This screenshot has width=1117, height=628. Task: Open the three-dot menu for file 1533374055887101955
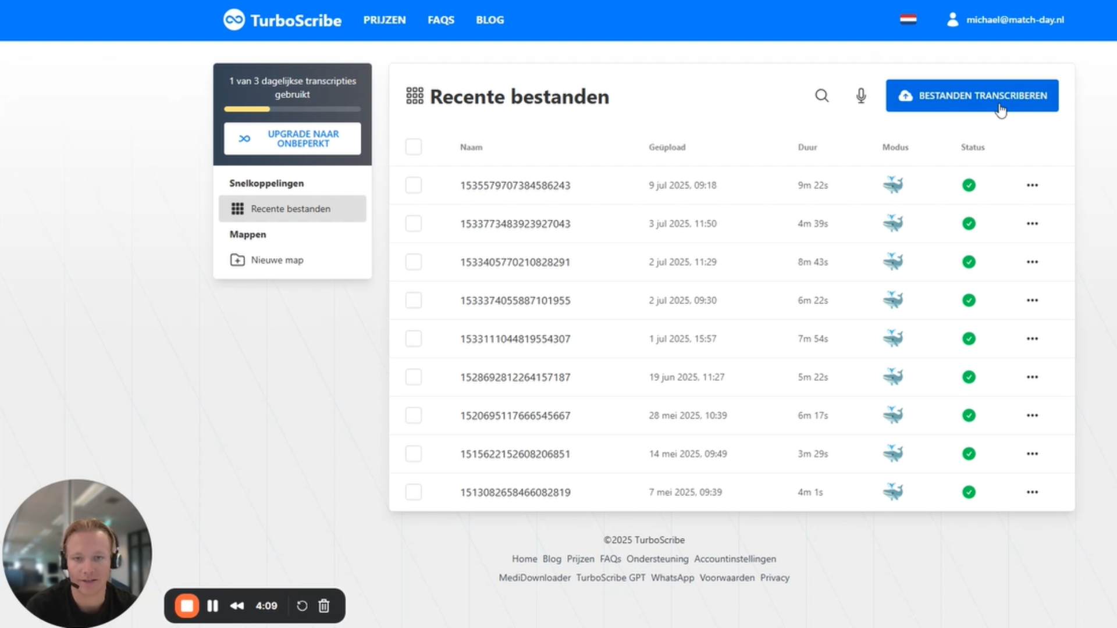click(1032, 300)
